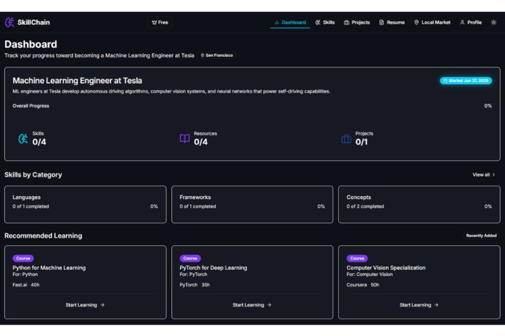The width and height of the screenshot is (505, 336).
Task: Click the Computer Vision Specialization title
Action: click(x=386, y=268)
